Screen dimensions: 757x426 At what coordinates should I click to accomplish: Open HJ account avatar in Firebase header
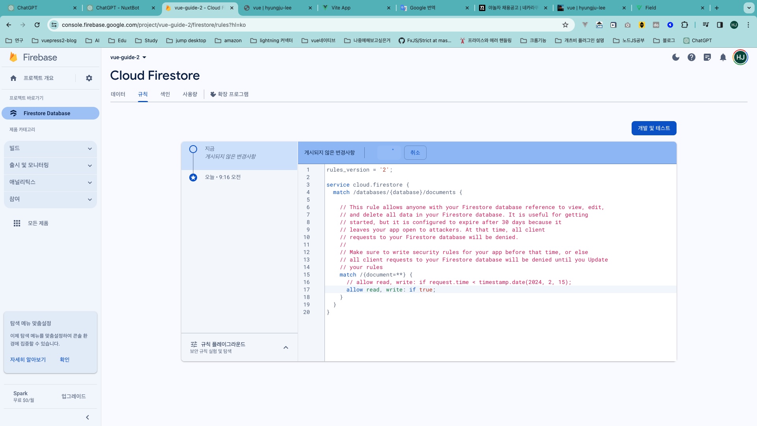[x=740, y=57]
